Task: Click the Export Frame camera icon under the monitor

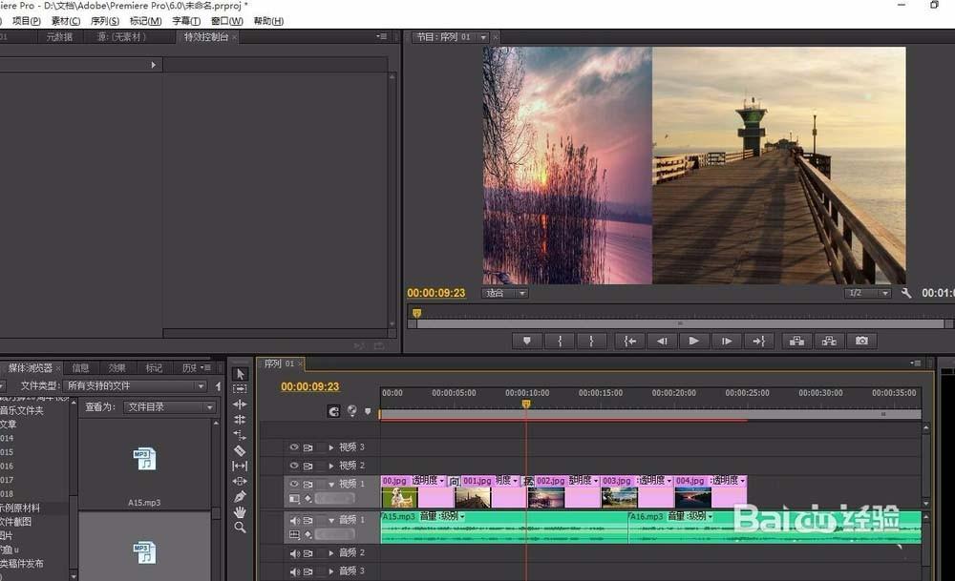Action: tap(860, 341)
